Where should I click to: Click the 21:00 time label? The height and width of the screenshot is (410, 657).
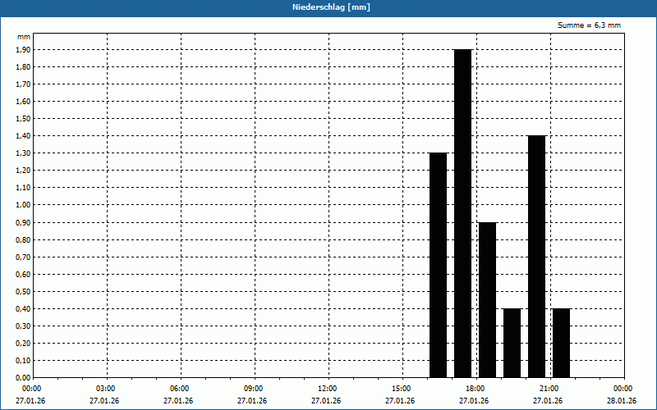pos(549,389)
